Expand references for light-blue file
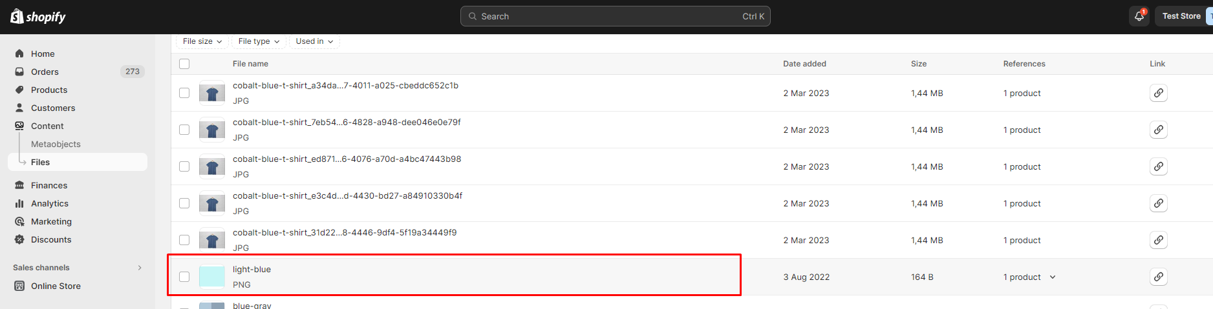This screenshot has width=1213, height=309. [x=1053, y=277]
